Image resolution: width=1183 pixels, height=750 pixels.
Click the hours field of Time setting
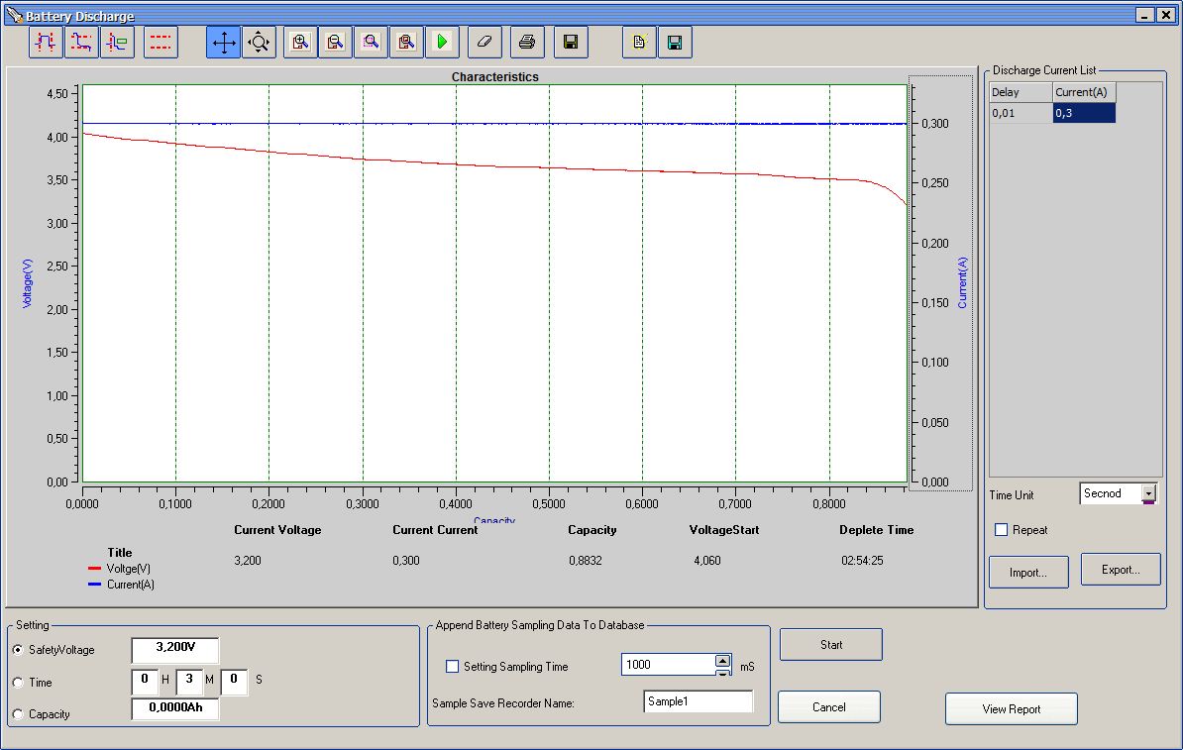(x=144, y=680)
